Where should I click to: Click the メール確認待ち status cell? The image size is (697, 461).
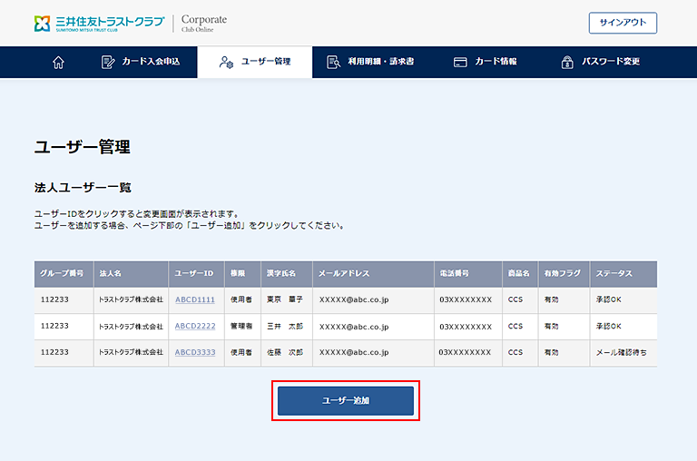622,352
